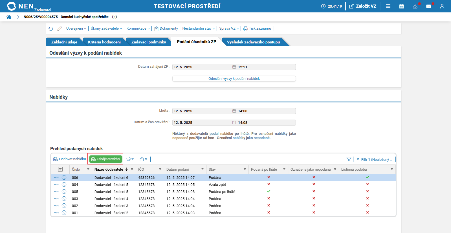Screen dimensions: 451x233
Task: Open filter for Listinná podoba column
Action: 392,170
